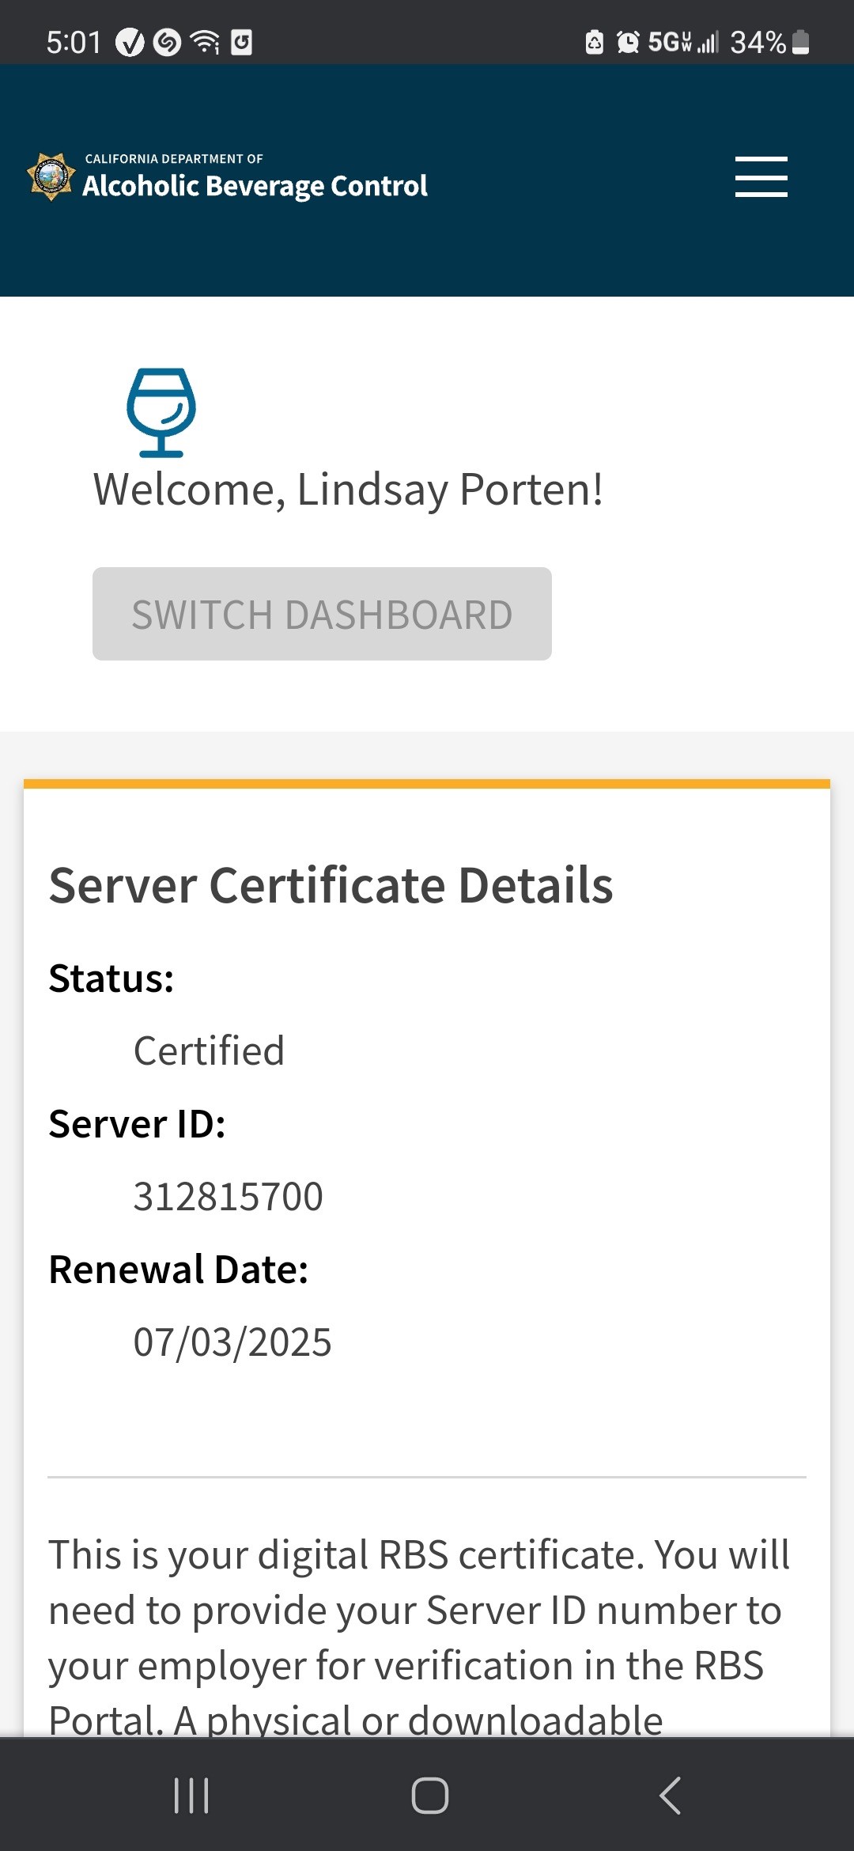The image size is (854, 1851).
Task: Tap the 5:01 clock in status bar
Action: click(74, 42)
